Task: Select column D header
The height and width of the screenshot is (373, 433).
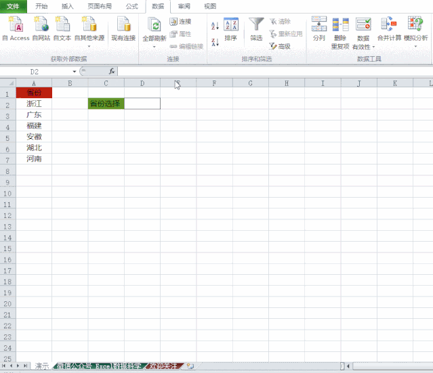Action: 142,83
